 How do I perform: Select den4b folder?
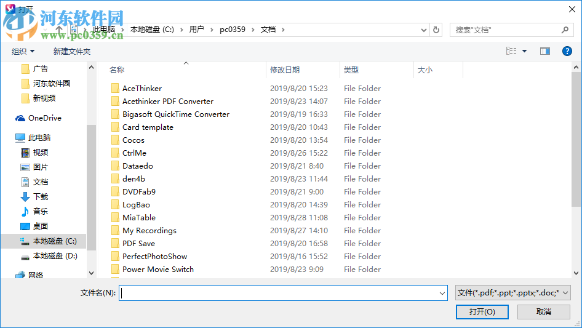coord(134,179)
